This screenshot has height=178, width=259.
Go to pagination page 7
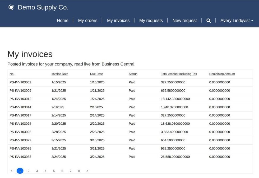click(x=71, y=171)
